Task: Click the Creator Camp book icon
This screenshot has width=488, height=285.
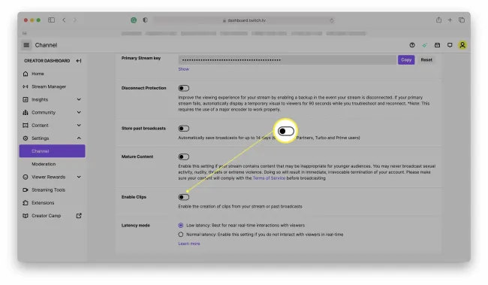Action: (26, 216)
